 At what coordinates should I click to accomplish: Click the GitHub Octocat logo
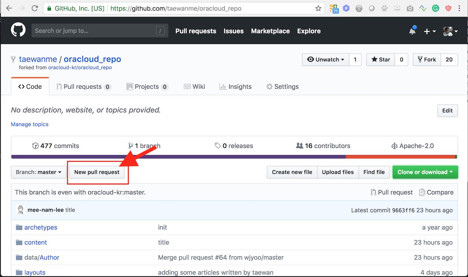click(x=18, y=30)
